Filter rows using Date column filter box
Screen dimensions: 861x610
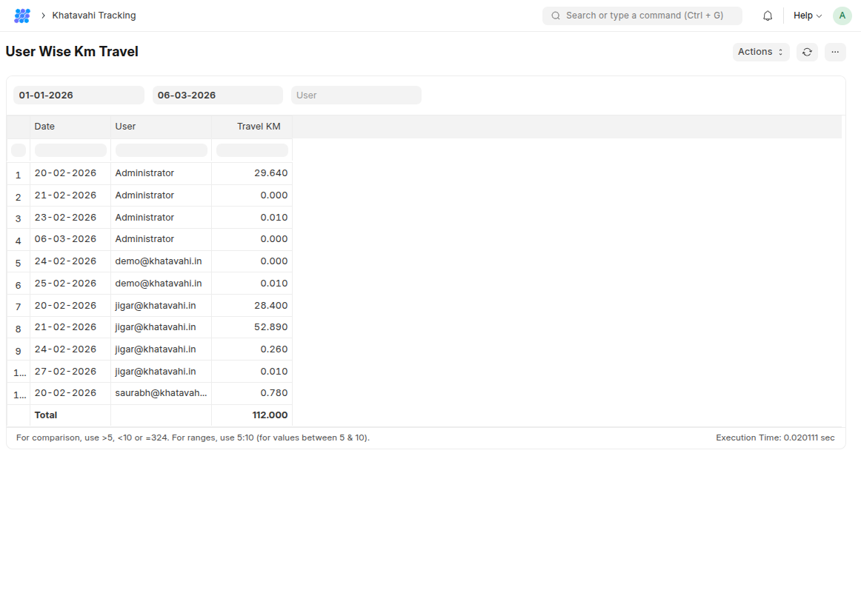tap(70, 150)
